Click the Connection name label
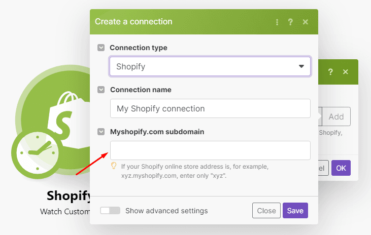Viewport: 371px width, 235px height. tap(141, 90)
